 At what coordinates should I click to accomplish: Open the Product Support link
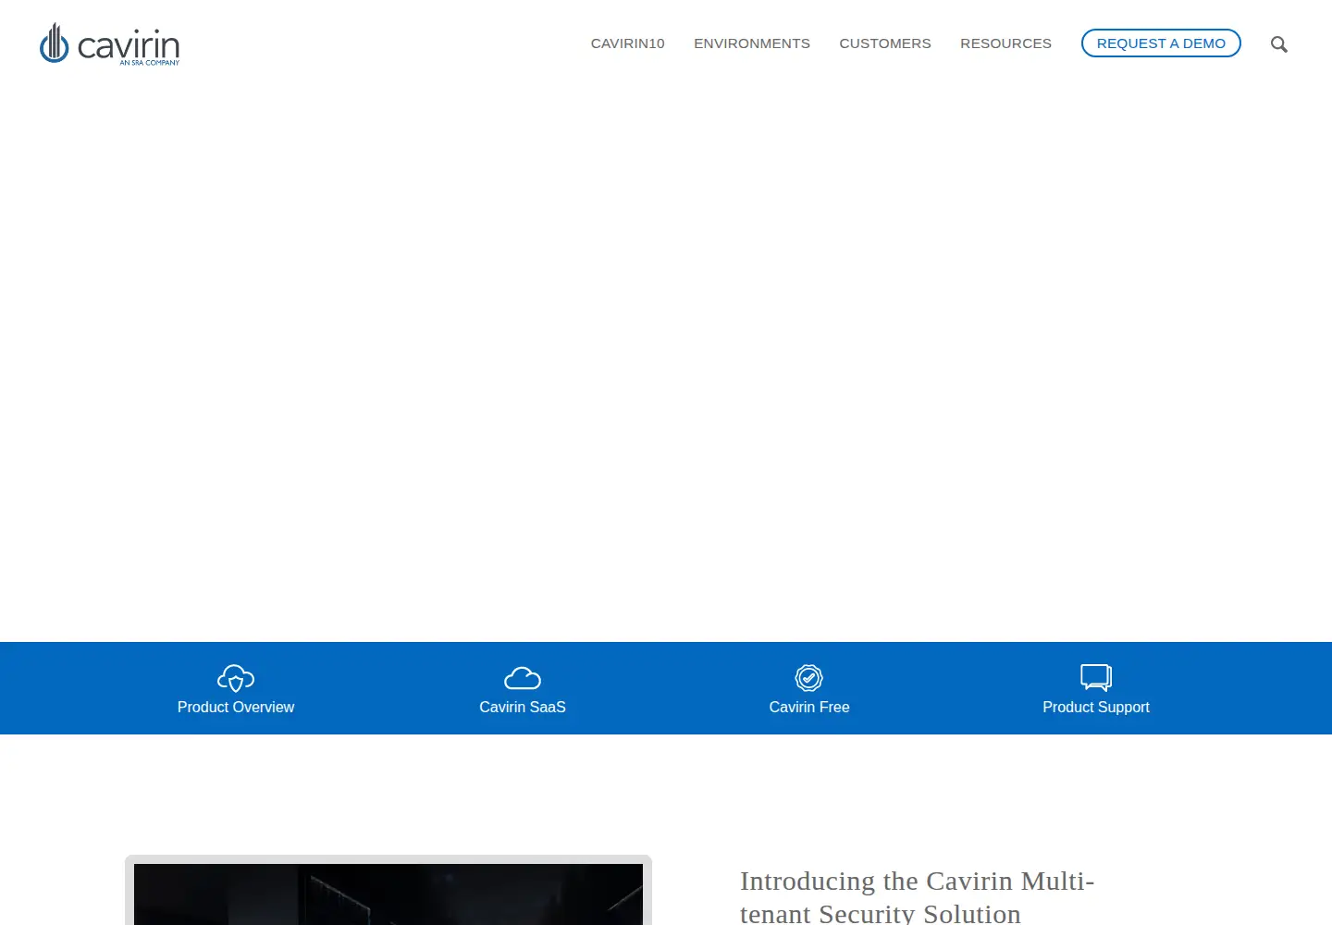(x=1096, y=707)
